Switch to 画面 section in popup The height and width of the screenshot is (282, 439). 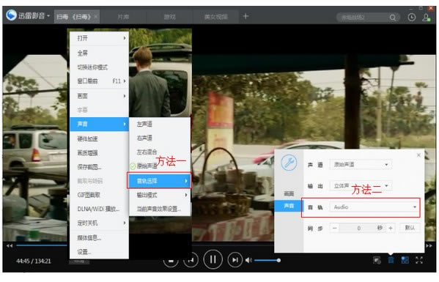click(x=289, y=193)
